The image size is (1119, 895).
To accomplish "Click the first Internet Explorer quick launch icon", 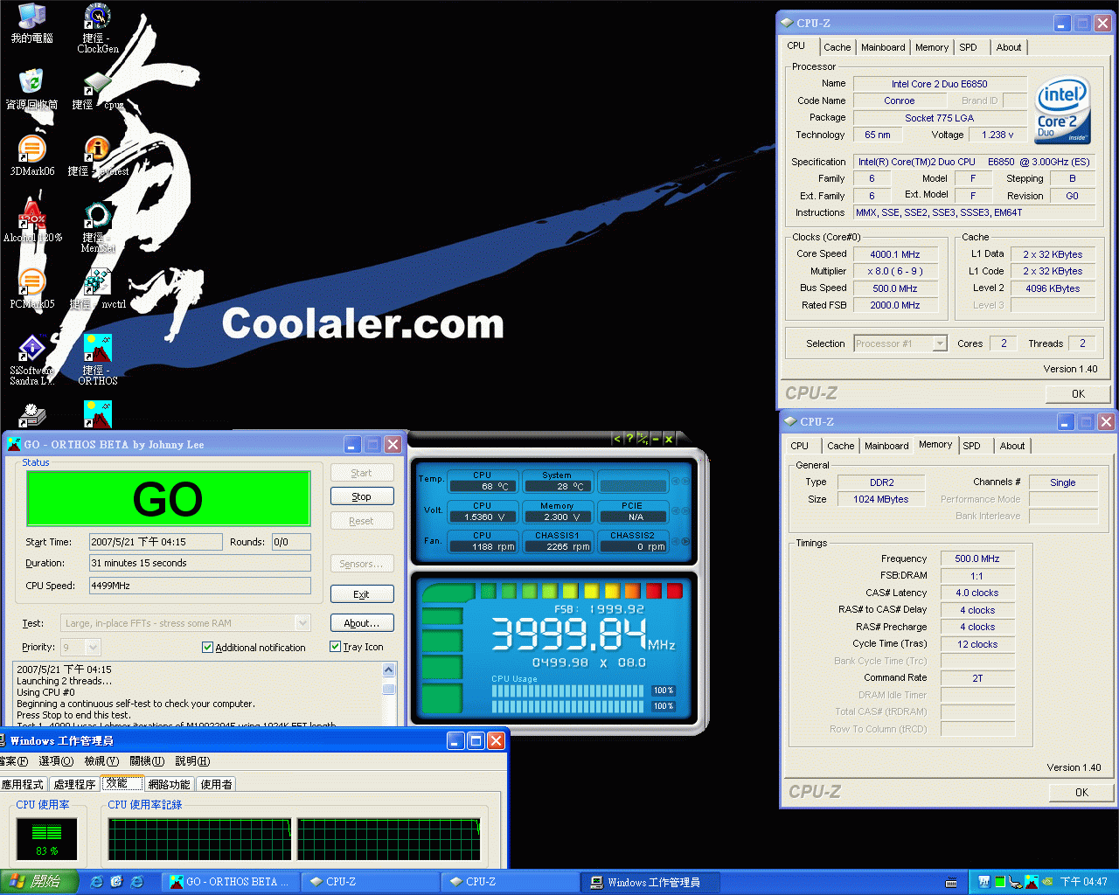I will click(x=96, y=882).
